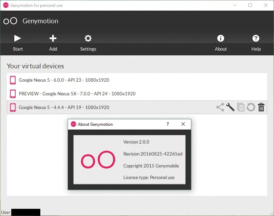Click the Your virtual devices heading
Image resolution: width=274 pixels, height=216 pixels.
pos(35,66)
